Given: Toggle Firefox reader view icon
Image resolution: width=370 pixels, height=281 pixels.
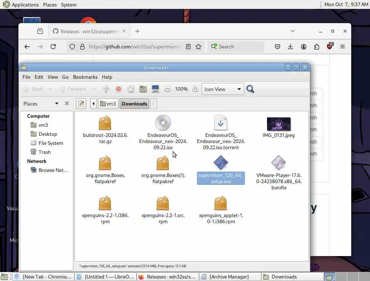Looking at the screenshot, I should (x=188, y=47).
